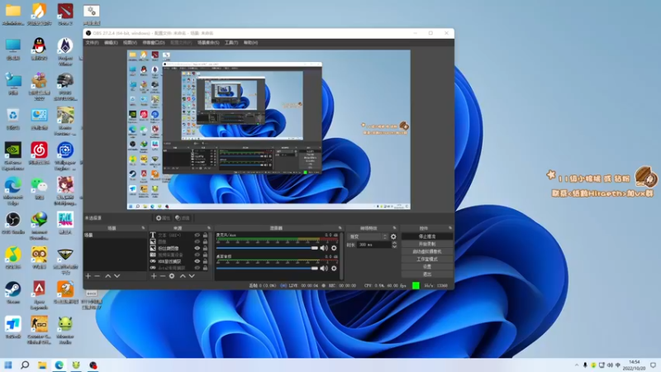Increase transition duration with up arrow

coord(395,243)
